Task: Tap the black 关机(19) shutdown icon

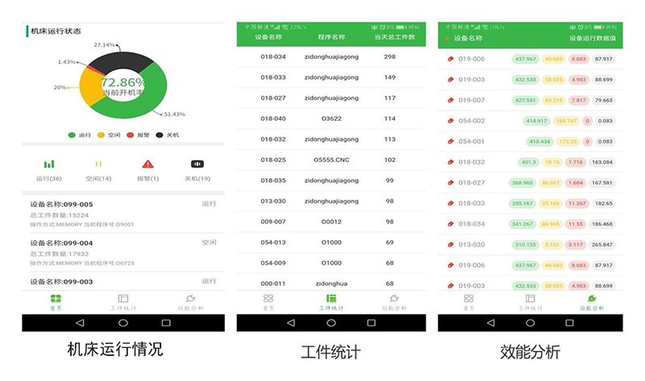Action: point(197,164)
